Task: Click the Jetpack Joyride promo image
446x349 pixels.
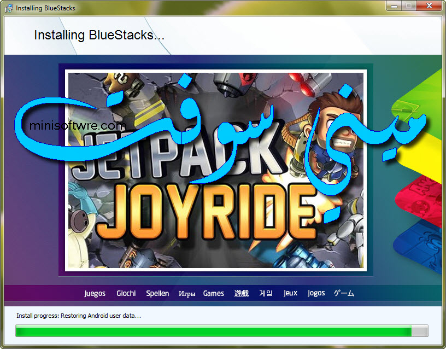Action: coord(216,170)
